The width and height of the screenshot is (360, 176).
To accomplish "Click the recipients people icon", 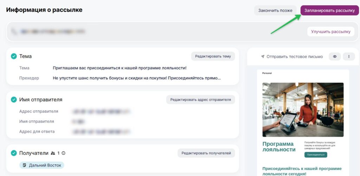I will pyautogui.click(x=53, y=153).
